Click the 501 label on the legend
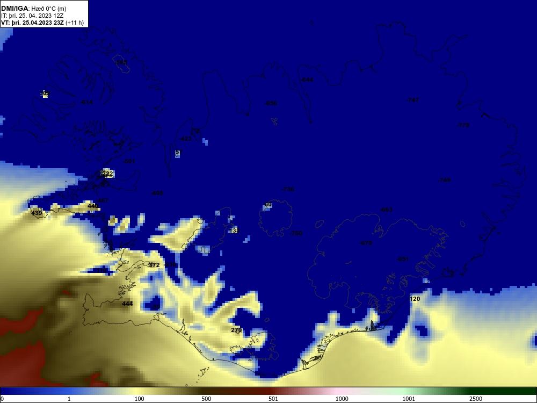Screen dimensions: 537x403 coord(273,399)
